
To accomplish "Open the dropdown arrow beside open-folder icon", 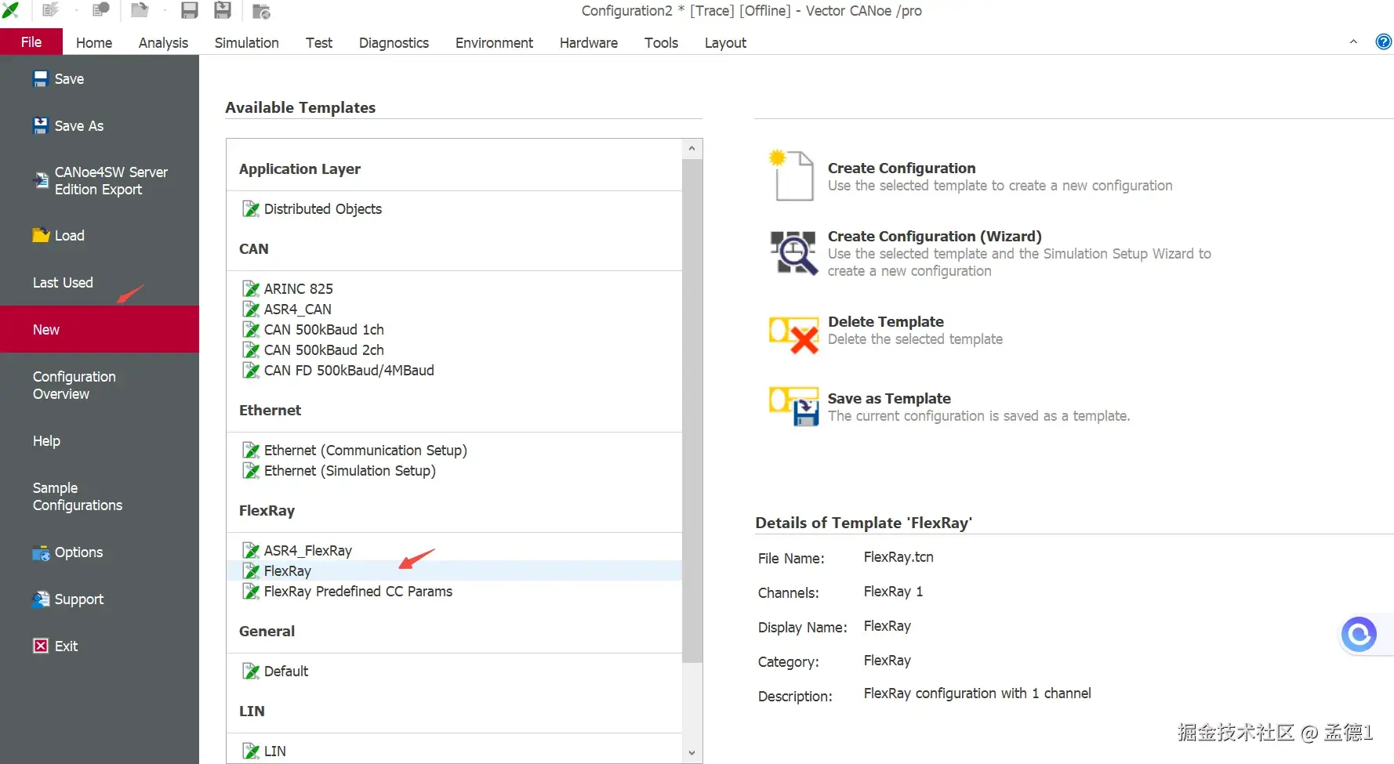I will click(165, 11).
